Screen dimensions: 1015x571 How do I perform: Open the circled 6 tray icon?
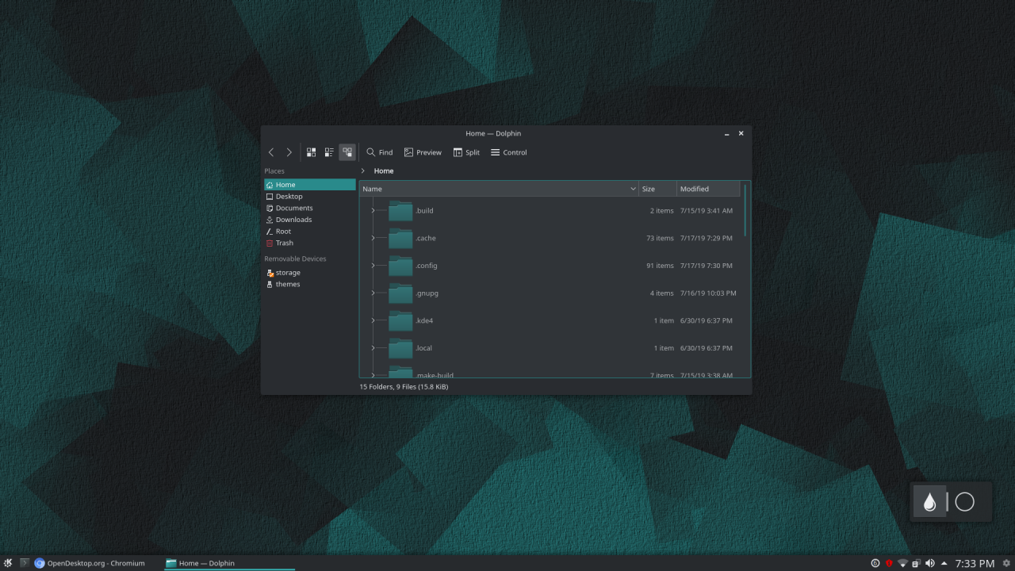(x=875, y=563)
